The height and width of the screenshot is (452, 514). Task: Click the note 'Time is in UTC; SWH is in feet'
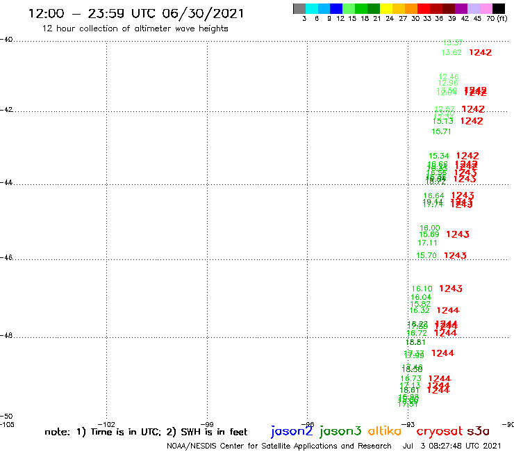[x=146, y=432]
